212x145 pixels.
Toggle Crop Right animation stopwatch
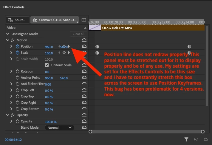17,103
